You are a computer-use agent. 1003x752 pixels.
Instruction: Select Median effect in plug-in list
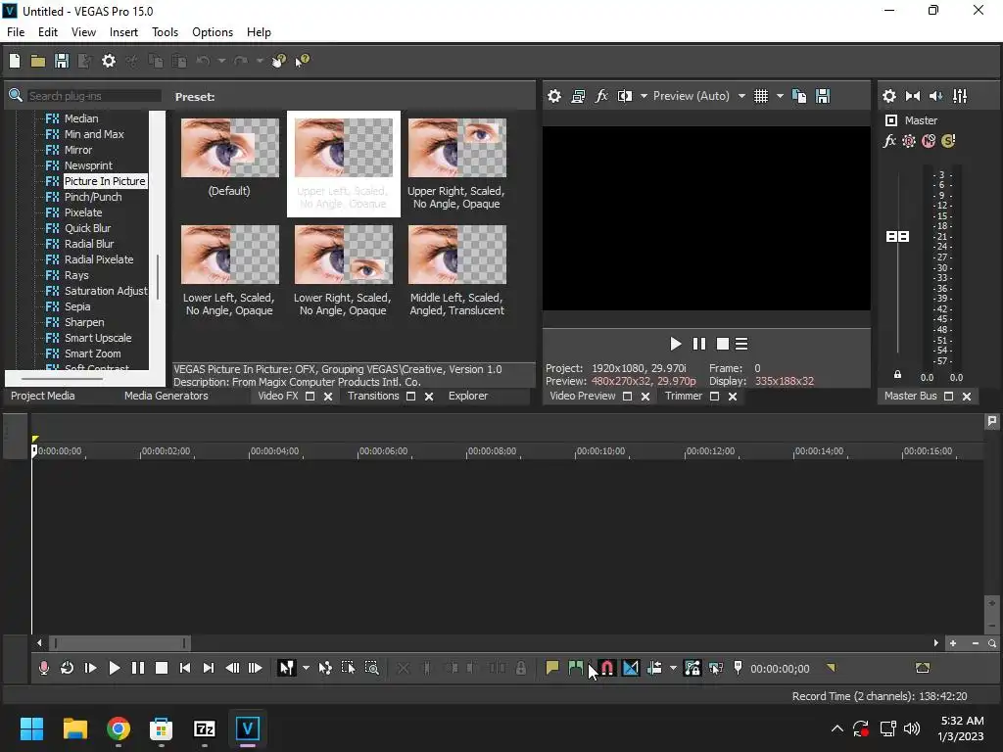tap(81, 118)
